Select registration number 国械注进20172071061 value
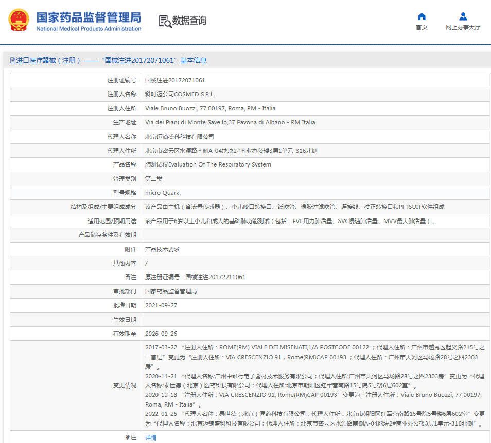Viewport: 491px width, 443px height. point(175,81)
